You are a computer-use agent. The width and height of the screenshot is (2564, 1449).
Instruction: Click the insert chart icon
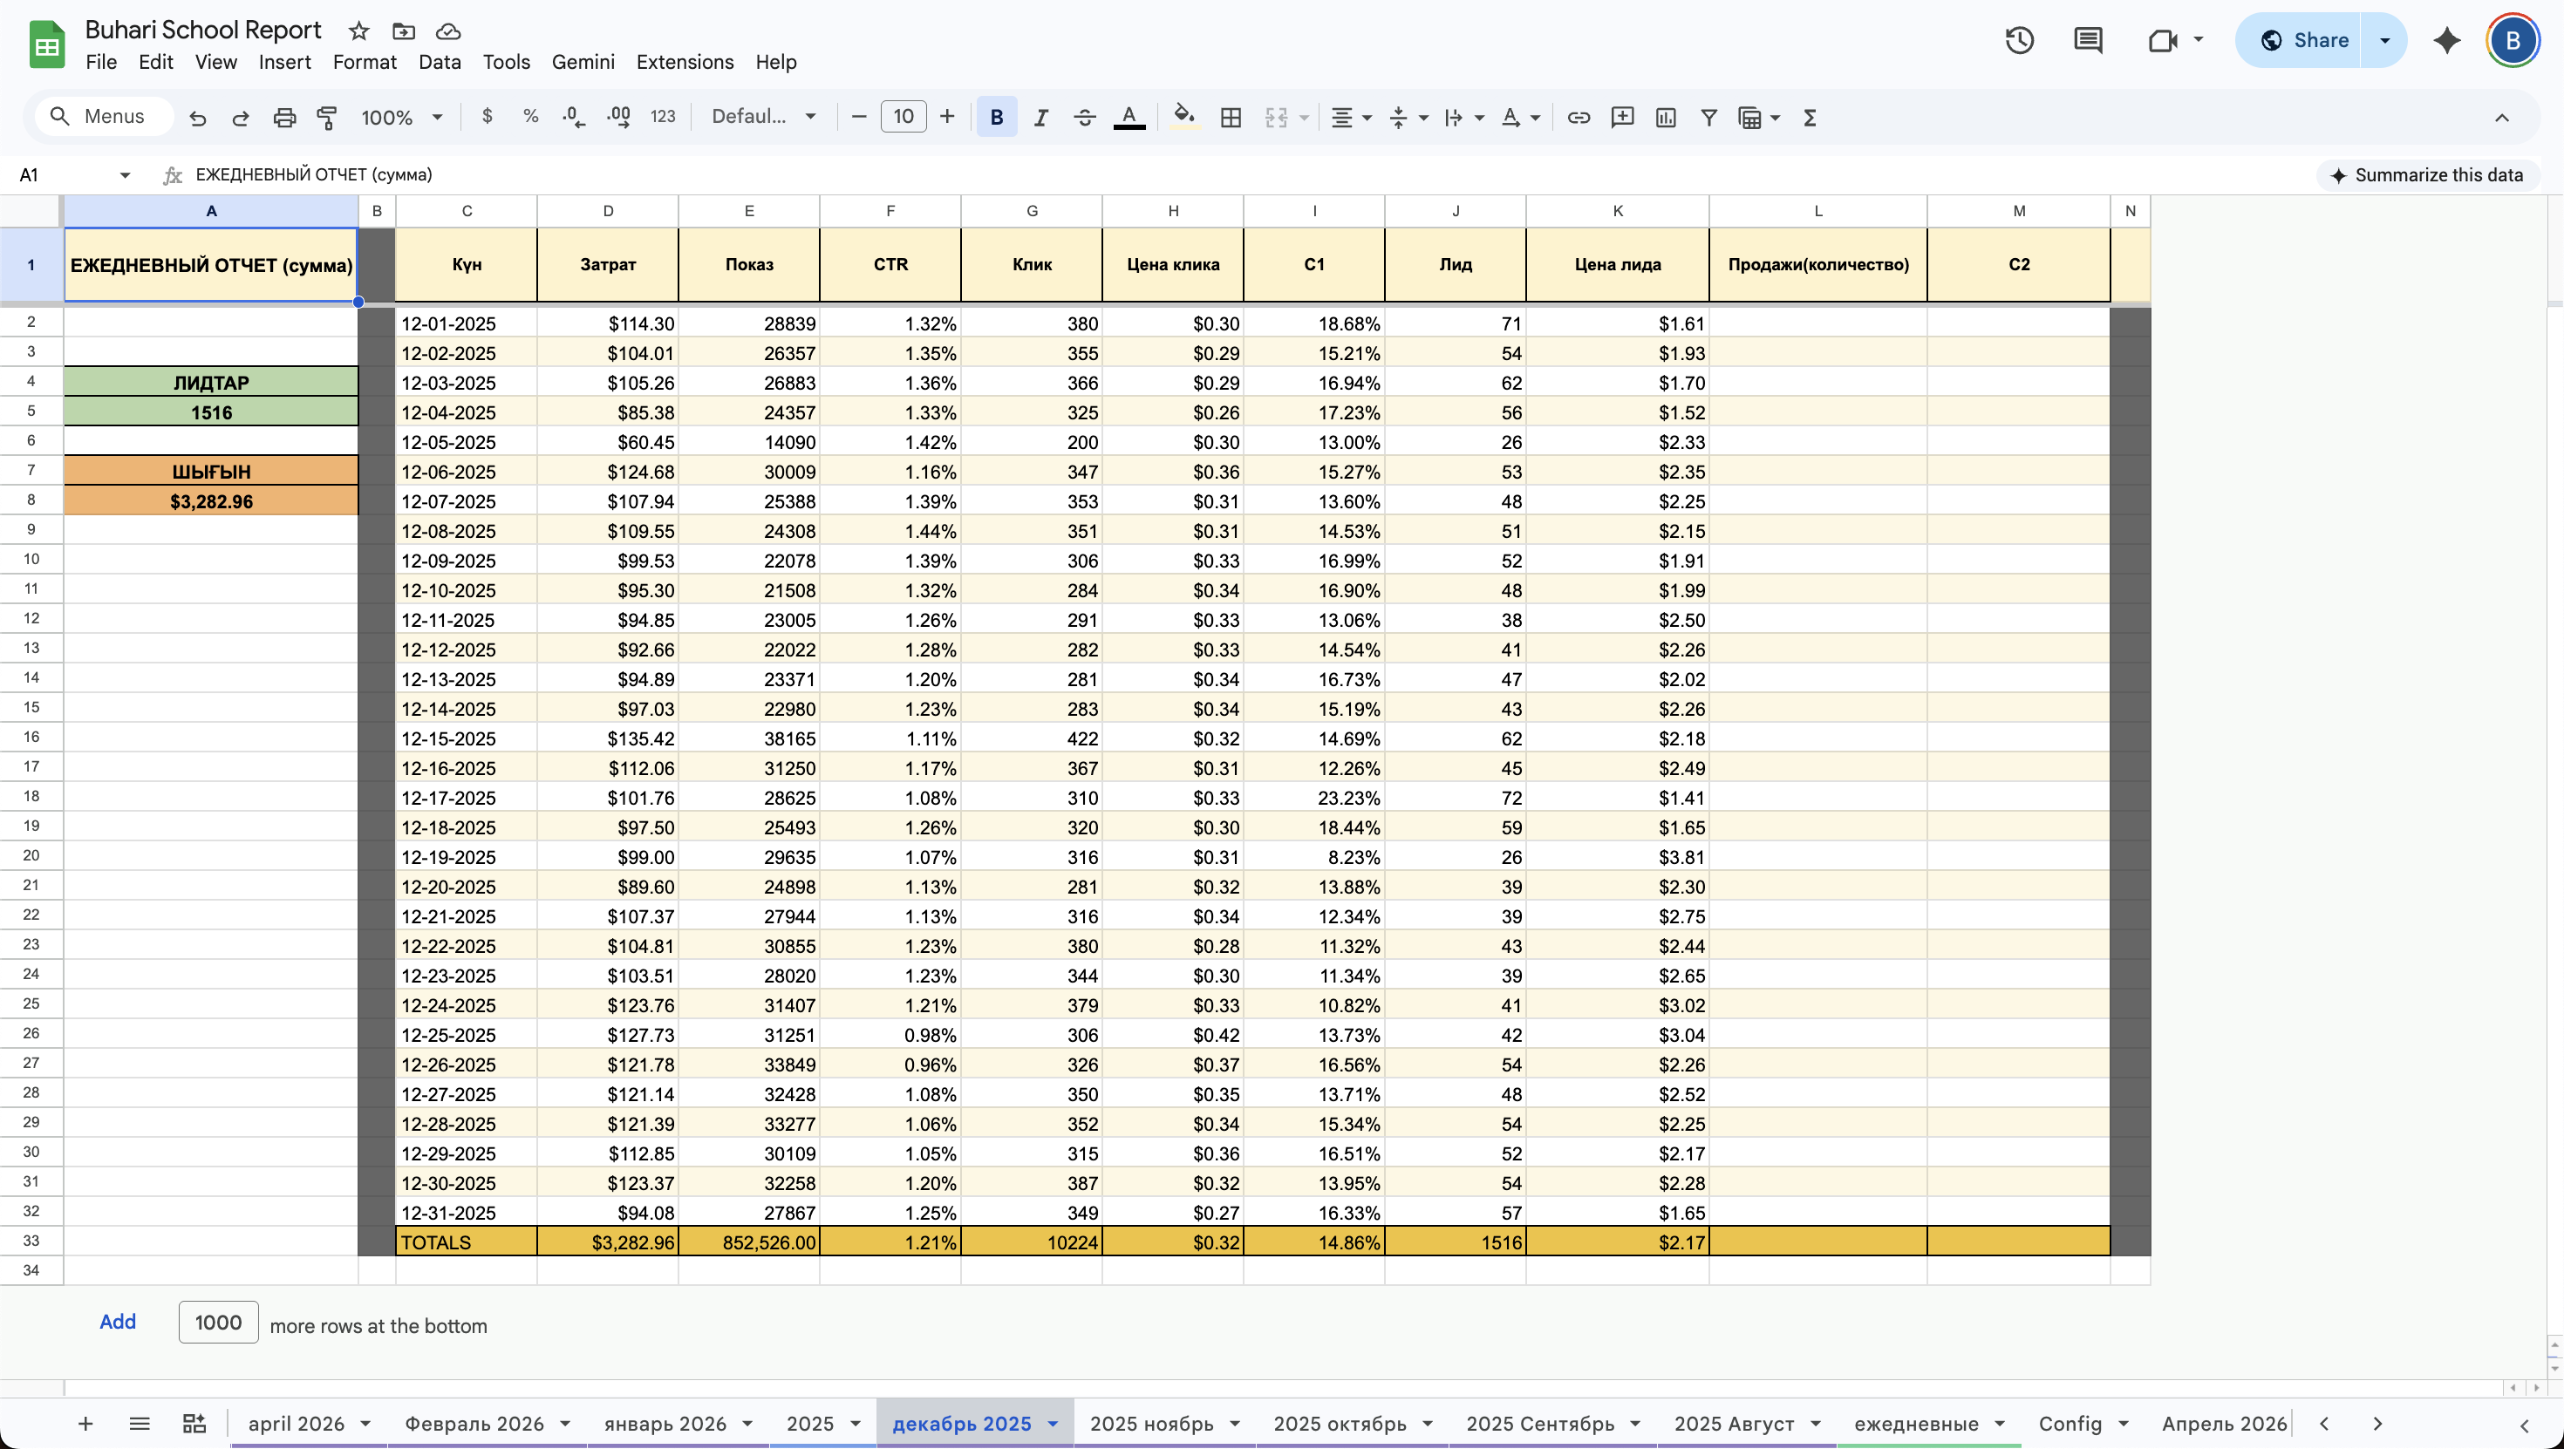[x=1665, y=118]
